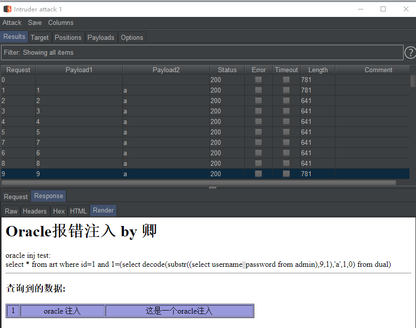Switch to the Options tab
Image resolution: width=416 pixels, height=328 pixels.
tap(132, 37)
